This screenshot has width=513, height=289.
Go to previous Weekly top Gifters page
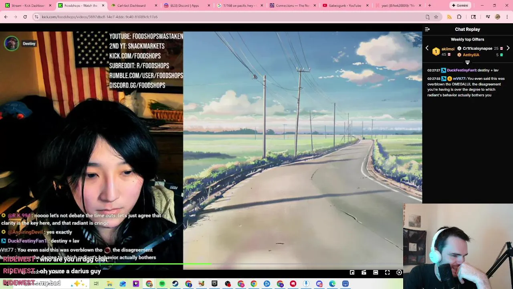[x=427, y=48]
